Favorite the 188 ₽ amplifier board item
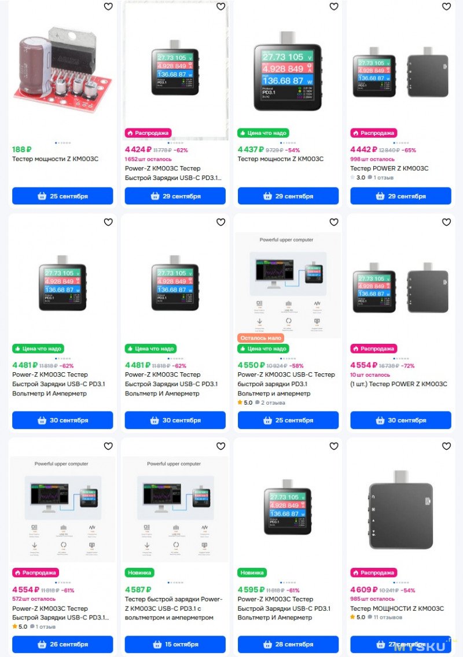Viewport: 463px width, 657px height. pos(108,6)
